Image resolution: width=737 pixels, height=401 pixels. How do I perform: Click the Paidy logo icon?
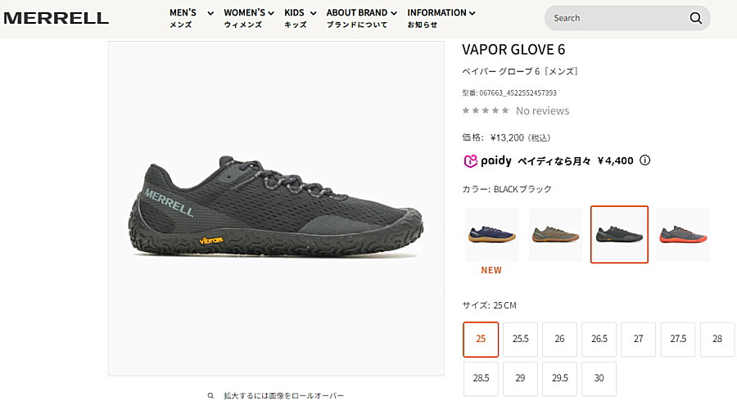click(x=471, y=161)
